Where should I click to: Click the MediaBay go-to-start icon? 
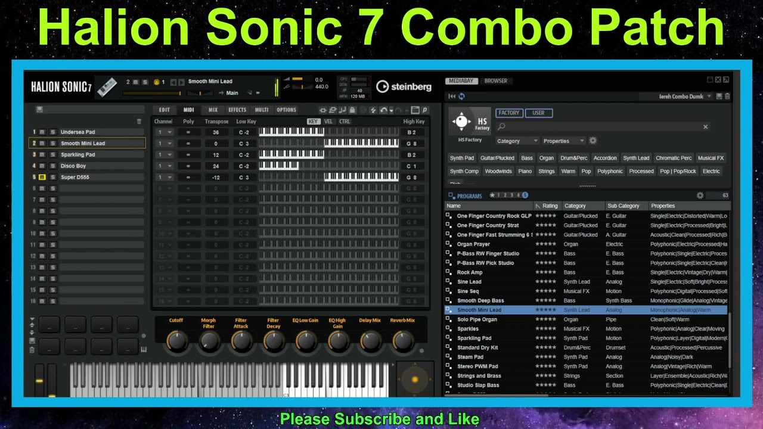452,97
